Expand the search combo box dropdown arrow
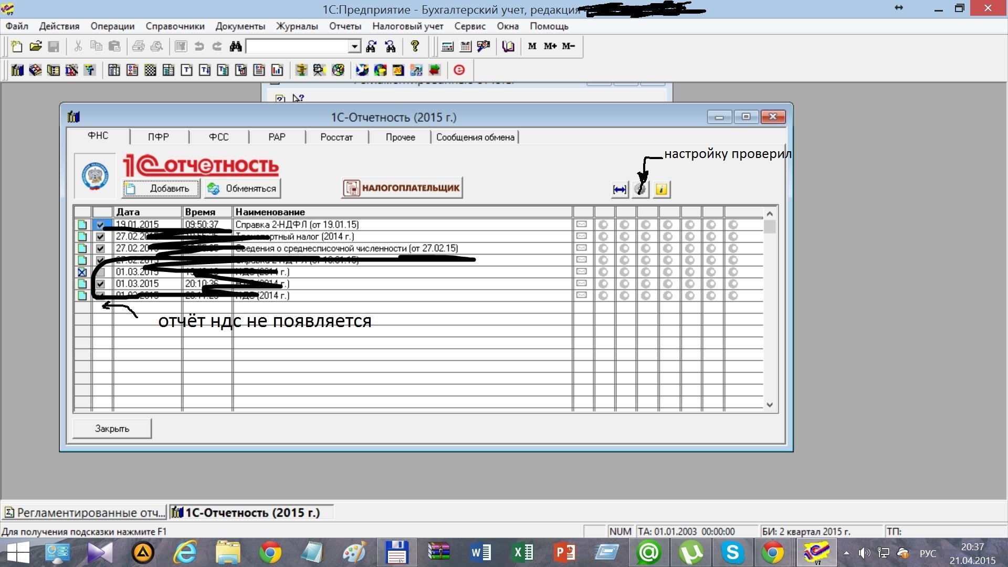The width and height of the screenshot is (1008, 567). pos(355,47)
